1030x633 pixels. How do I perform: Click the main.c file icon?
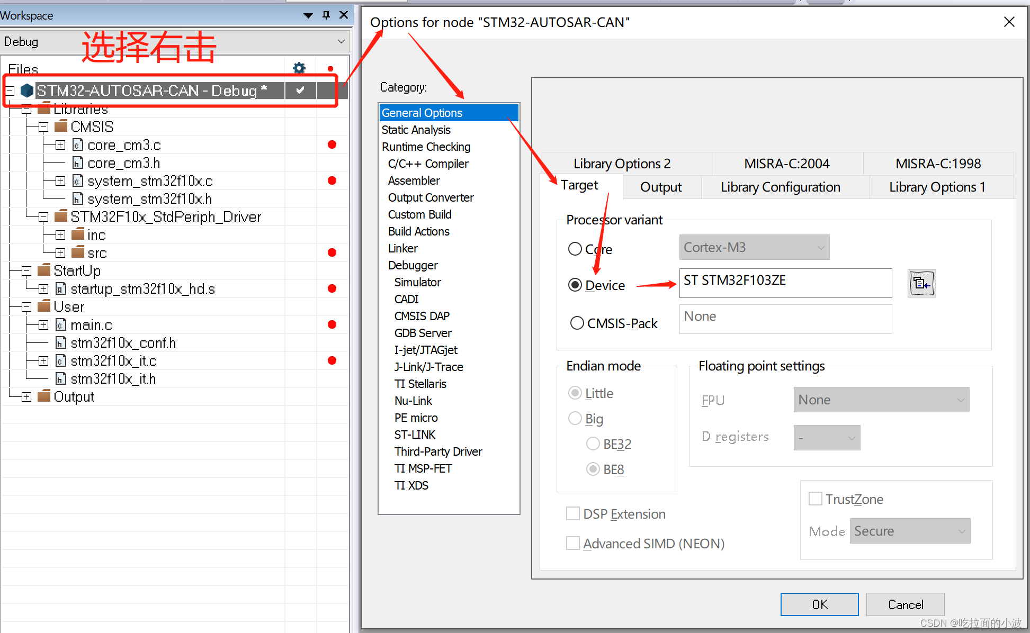coord(61,324)
